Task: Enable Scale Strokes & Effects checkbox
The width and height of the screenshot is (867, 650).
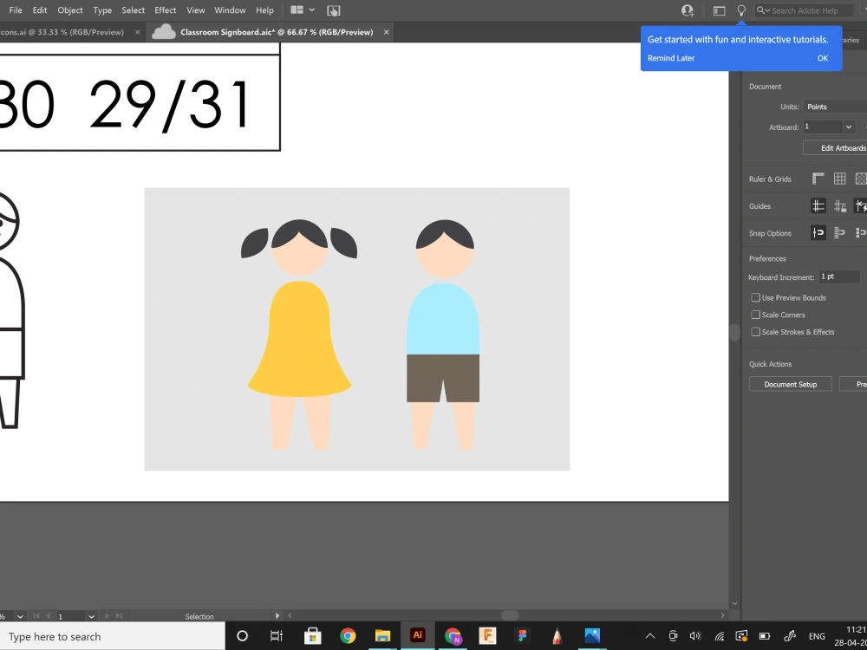Action: click(x=755, y=332)
